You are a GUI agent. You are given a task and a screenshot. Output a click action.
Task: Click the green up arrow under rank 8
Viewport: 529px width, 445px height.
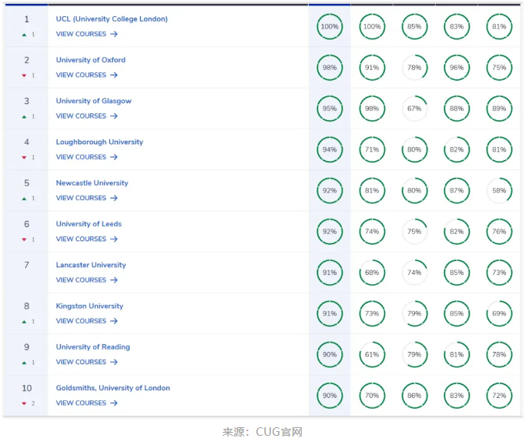pos(24,322)
